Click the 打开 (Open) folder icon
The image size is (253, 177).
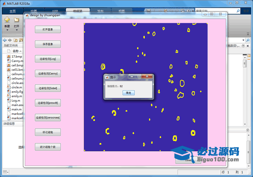16,20
